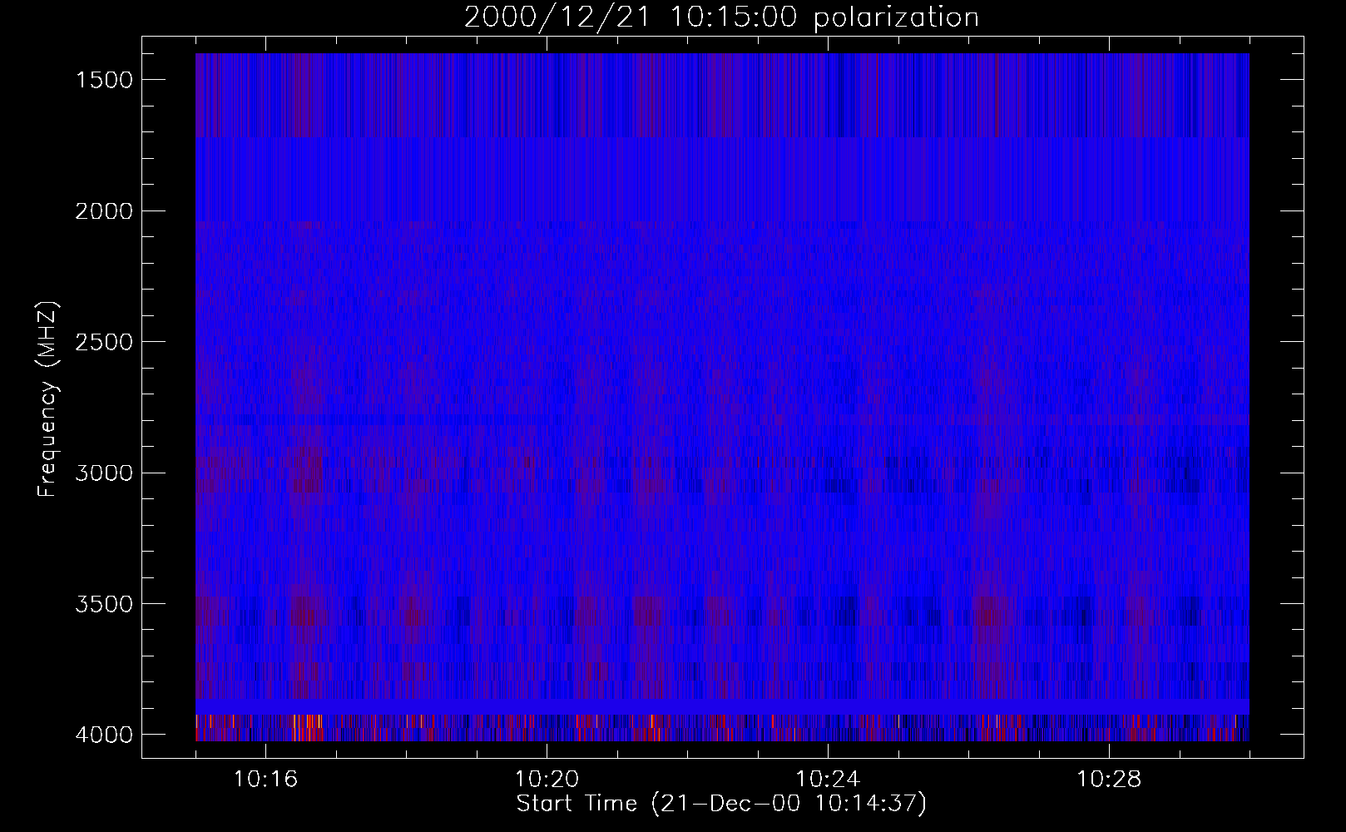Click the 10:24 time tick label

pyautogui.click(x=828, y=780)
